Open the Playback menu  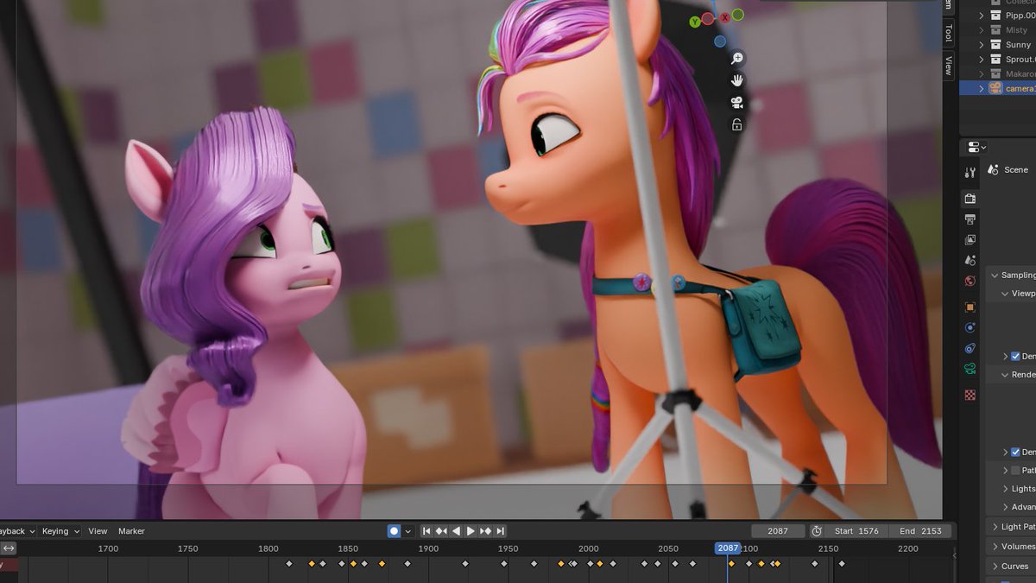click(17, 531)
